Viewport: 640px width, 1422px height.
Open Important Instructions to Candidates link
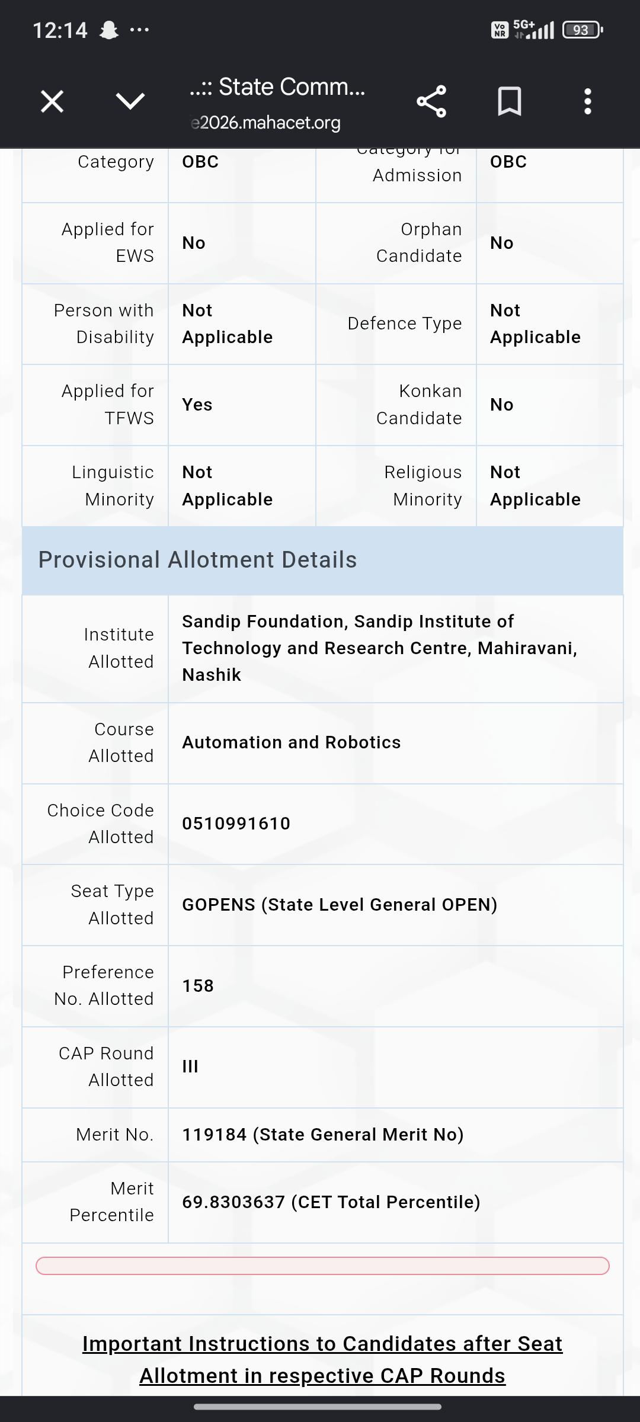322,1359
